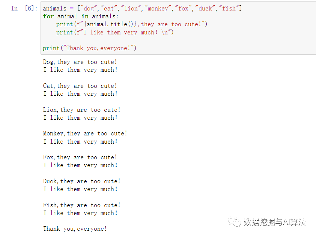
Task: Click the output line 'Fish,they are too cute!'
Action: [x=82, y=205]
